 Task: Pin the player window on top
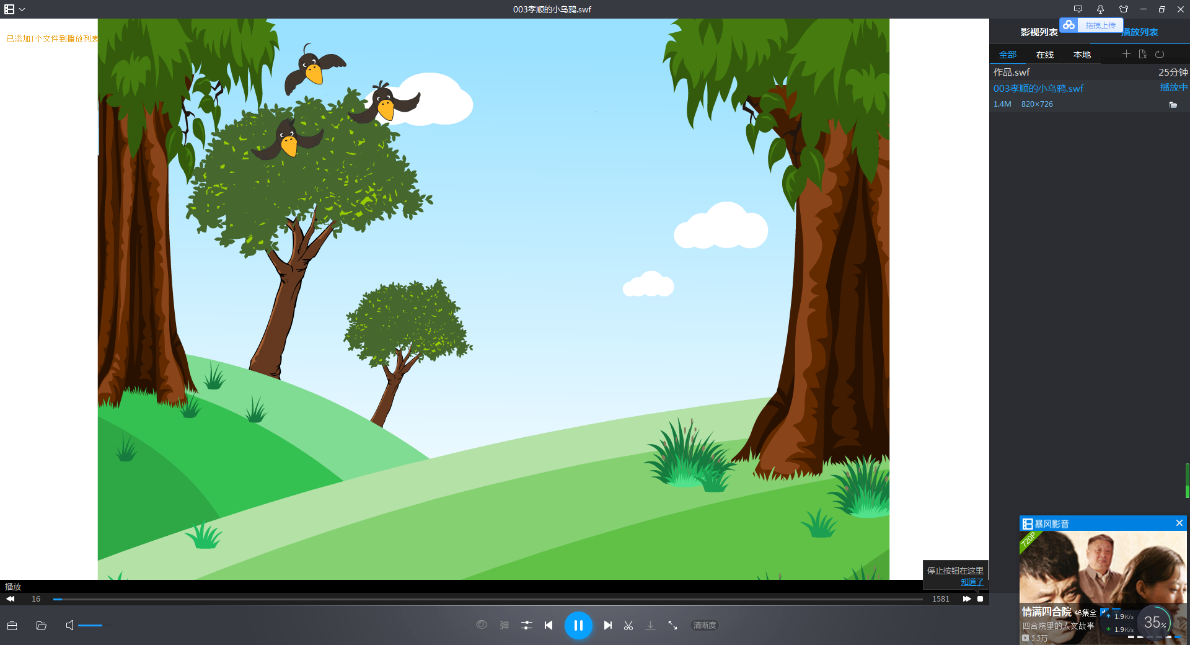coord(1100,9)
